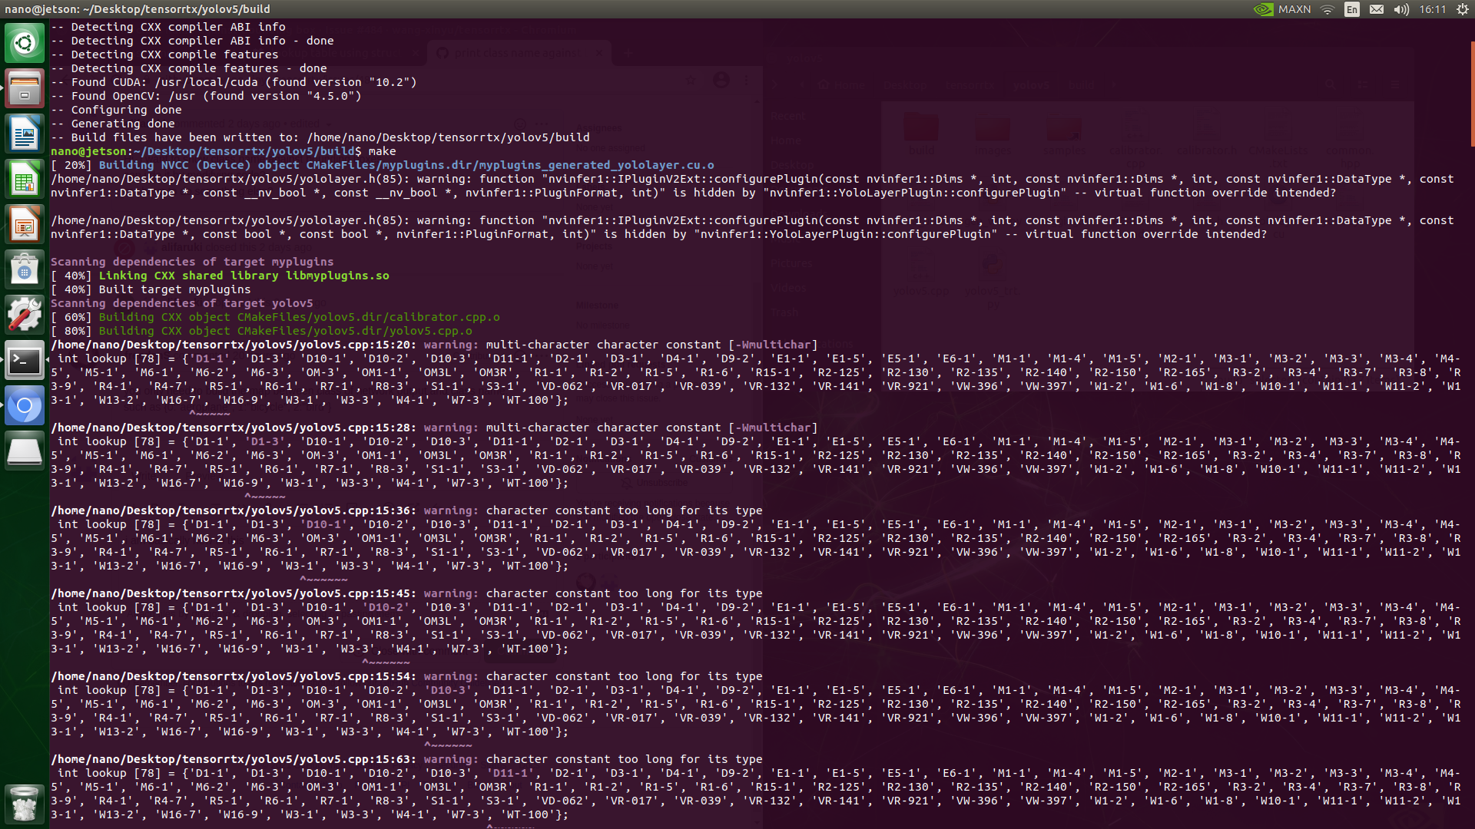Open the Trash in the launcher

click(x=25, y=804)
